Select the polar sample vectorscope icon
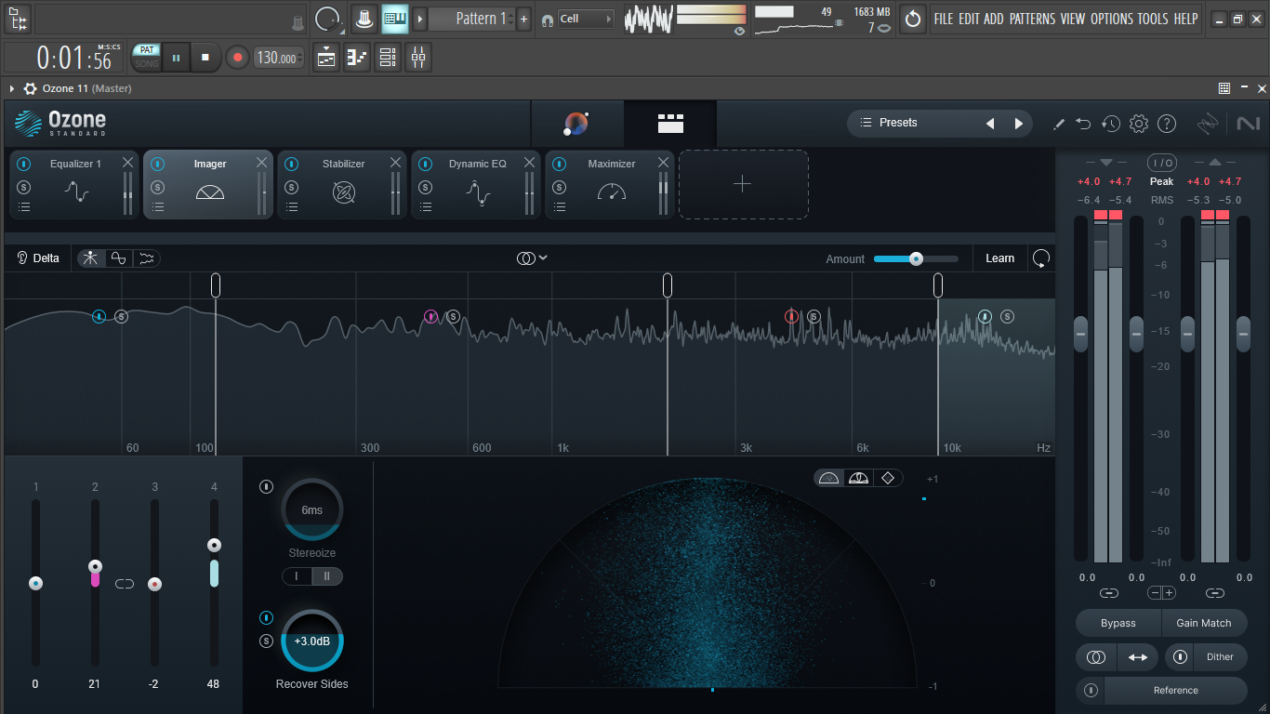This screenshot has height=714, width=1270. (x=830, y=478)
